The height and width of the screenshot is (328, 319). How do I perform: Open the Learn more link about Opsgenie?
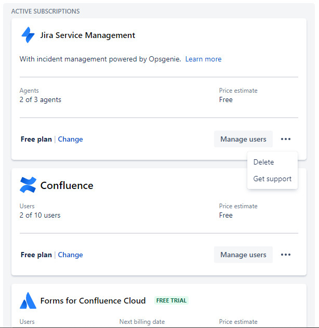[x=203, y=59]
